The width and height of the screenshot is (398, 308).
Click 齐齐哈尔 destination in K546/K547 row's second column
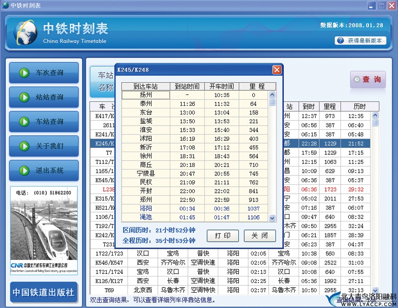tap(173, 262)
